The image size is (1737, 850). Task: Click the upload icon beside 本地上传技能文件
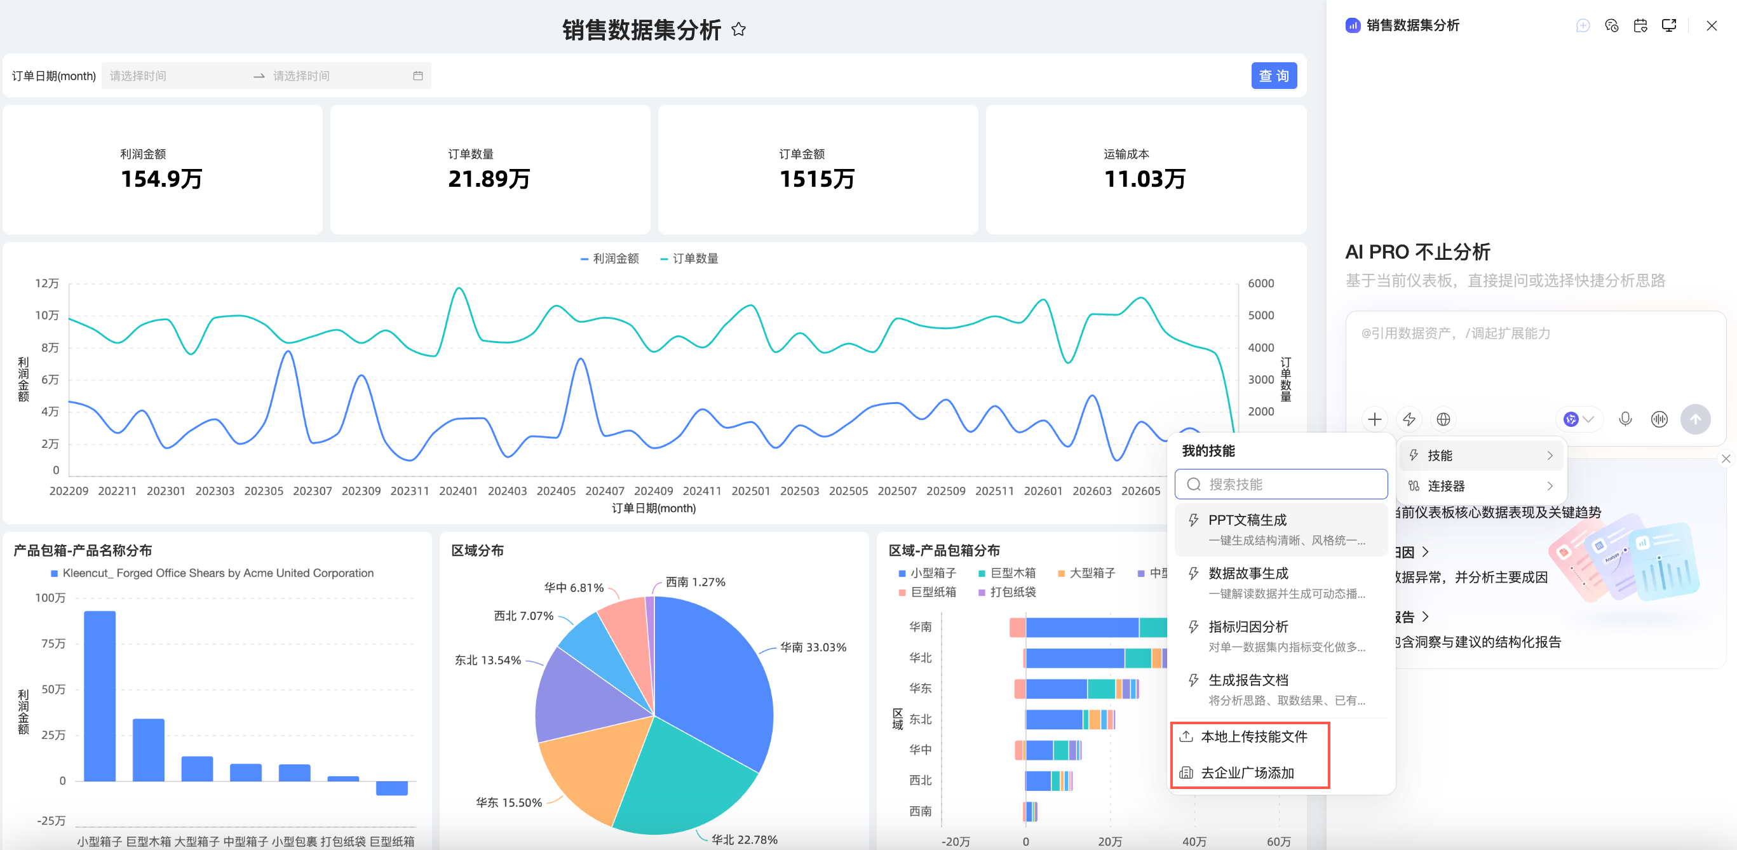click(1186, 737)
